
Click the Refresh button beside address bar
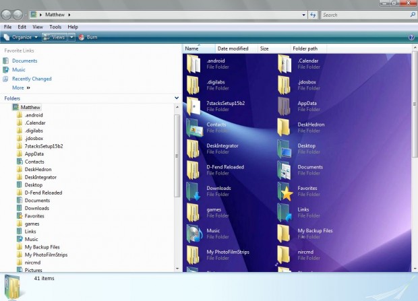point(313,15)
